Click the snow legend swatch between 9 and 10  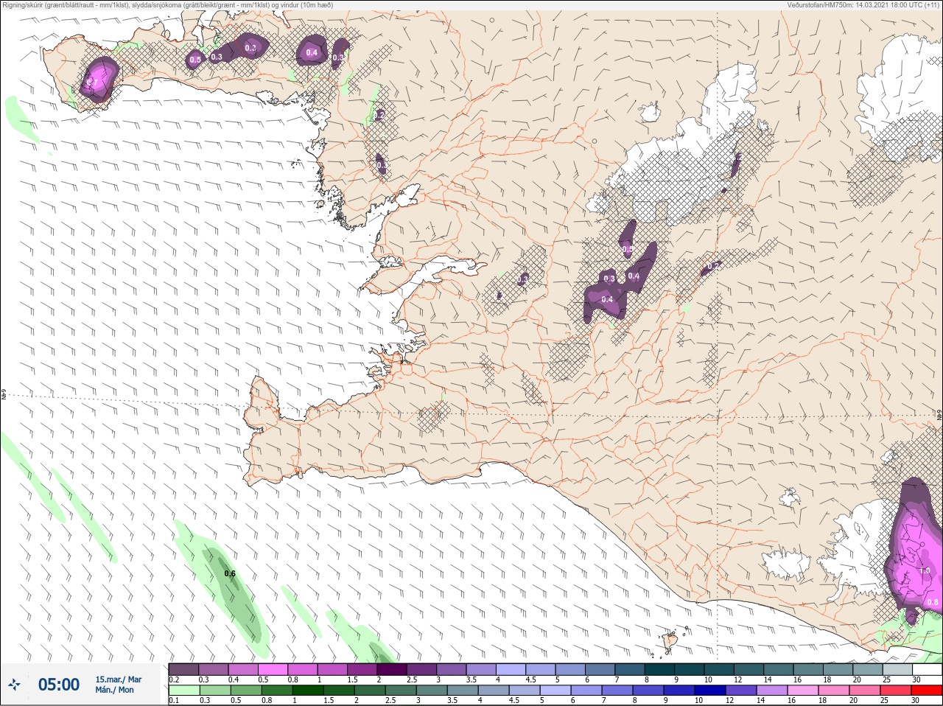(690, 669)
